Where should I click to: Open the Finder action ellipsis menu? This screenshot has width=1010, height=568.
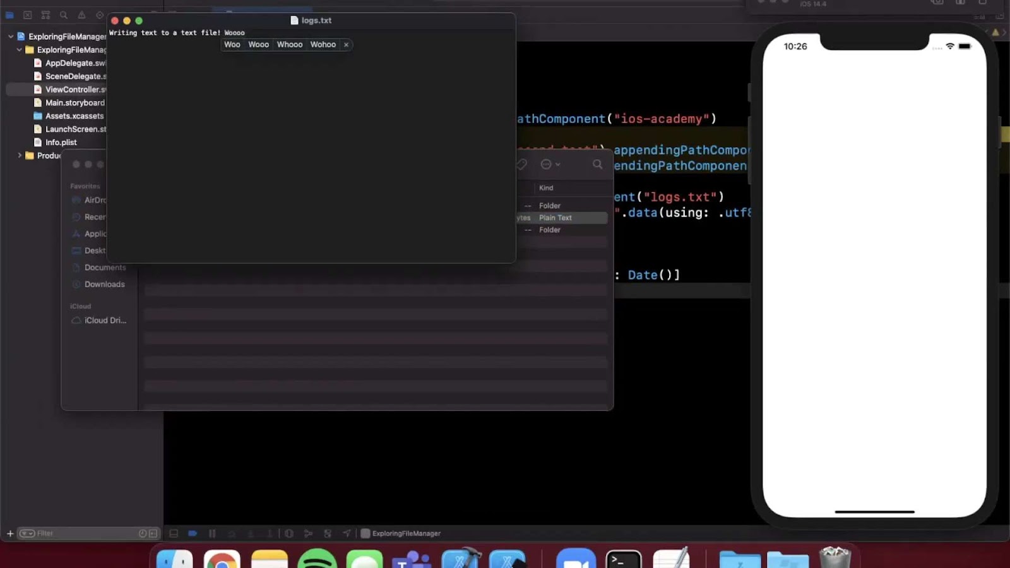pyautogui.click(x=550, y=164)
